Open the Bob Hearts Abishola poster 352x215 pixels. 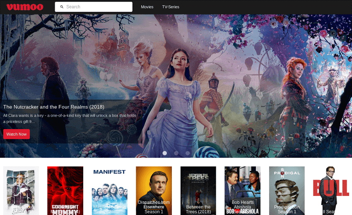pos(242,191)
